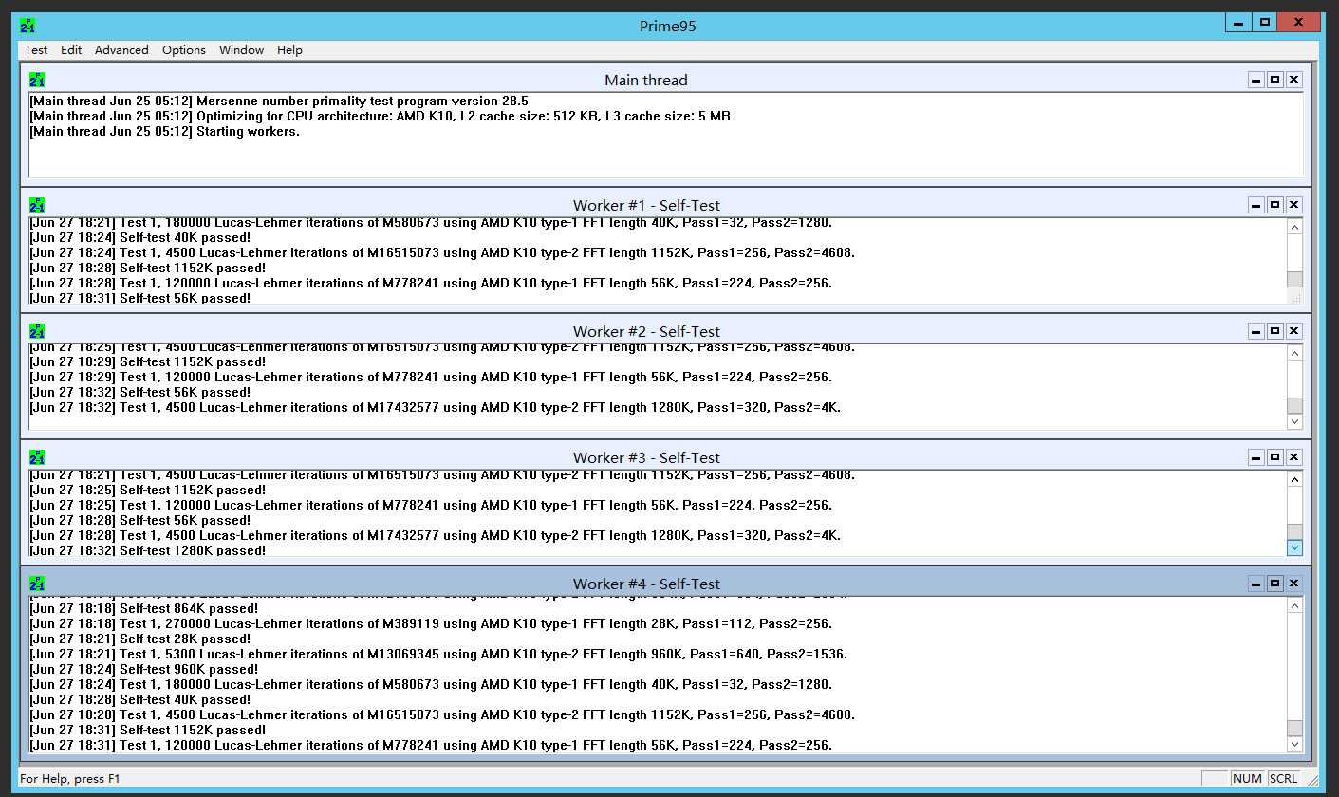
Task: Open the Help menu
Action: pyautogui.click(x=289, y=50)
